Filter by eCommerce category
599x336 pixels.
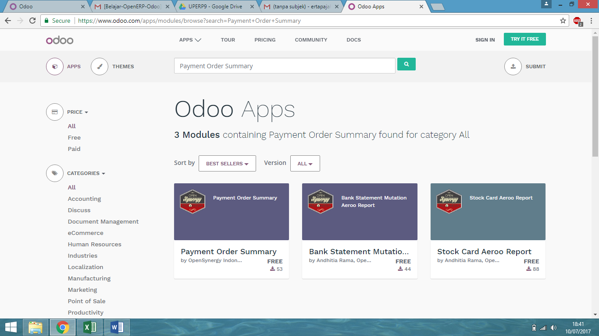pyautogui.click(x=86, y=233)
